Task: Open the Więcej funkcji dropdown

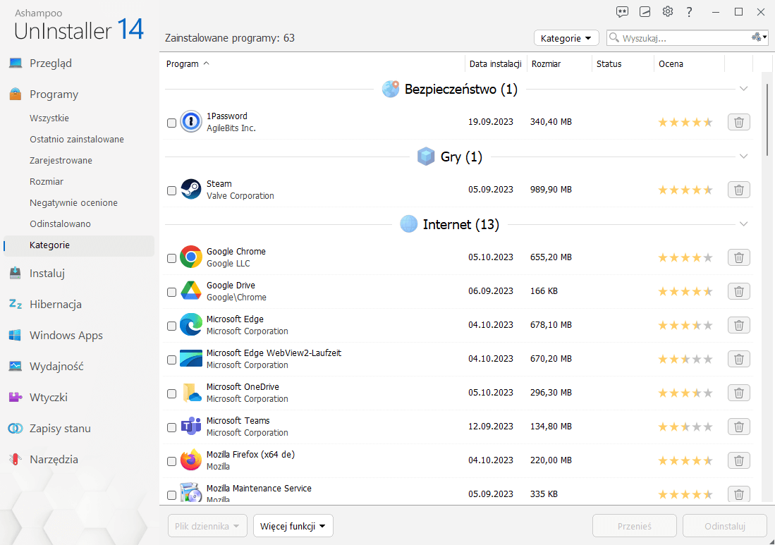Action: (293, 526)
